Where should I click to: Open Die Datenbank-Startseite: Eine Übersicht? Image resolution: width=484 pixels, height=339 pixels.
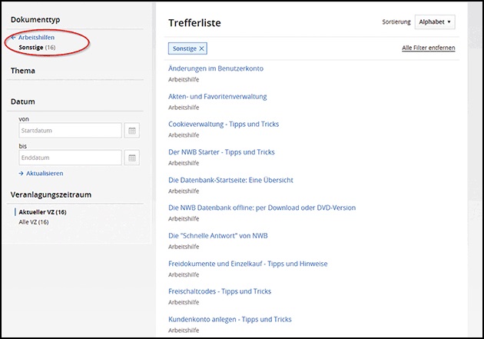[230, 180]
